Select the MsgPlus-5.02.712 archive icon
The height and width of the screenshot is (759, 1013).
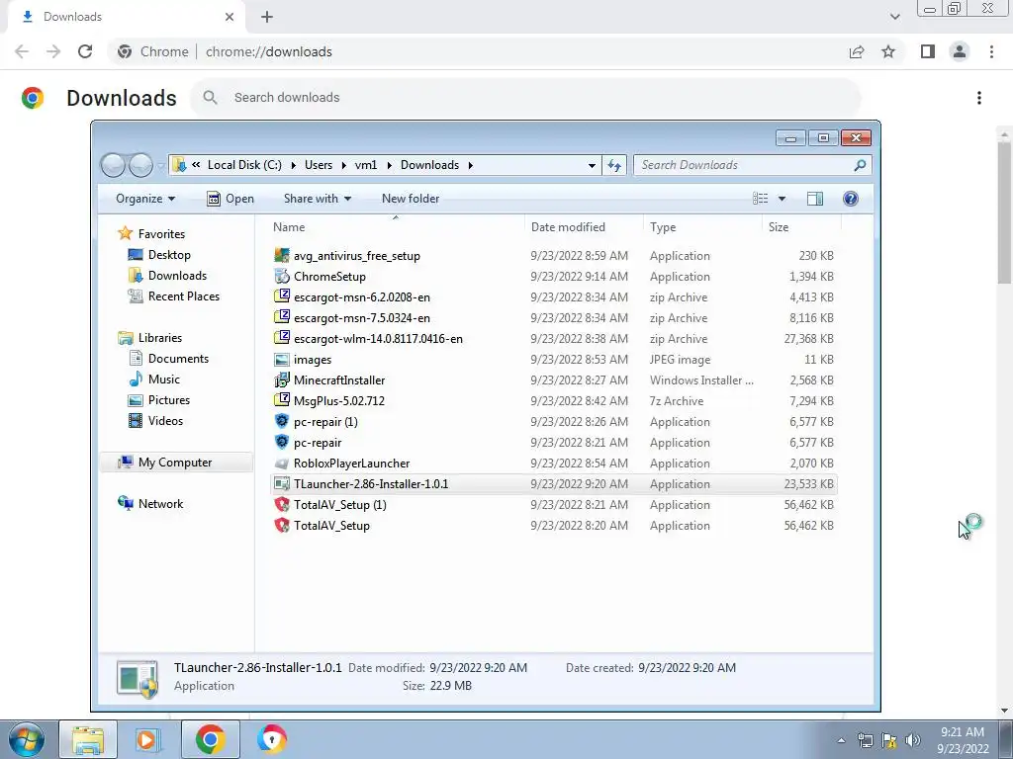282,401
